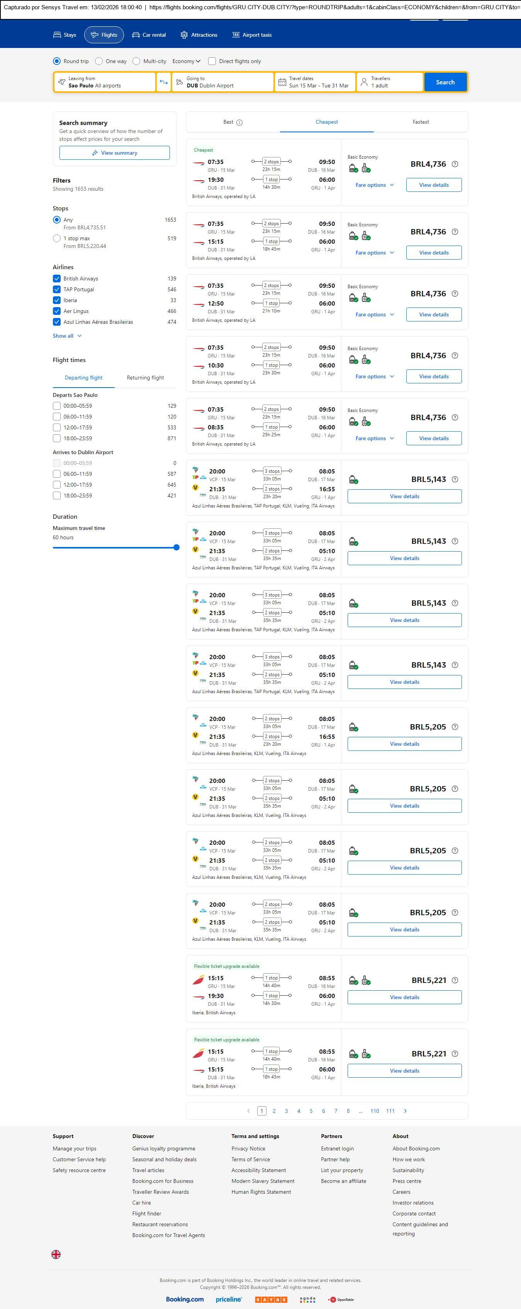The width and height of the screenshot is (521, 1309).
Task: Uncheck the TAP Portugal airline filter
Action: [57, 290]
